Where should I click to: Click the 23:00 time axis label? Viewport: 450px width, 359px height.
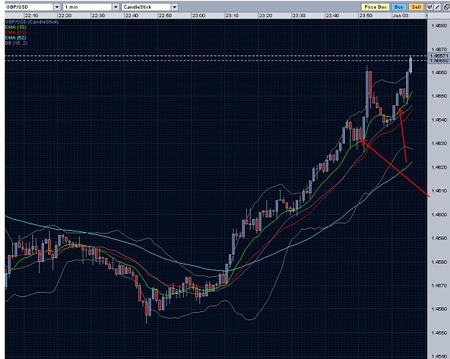199,16
